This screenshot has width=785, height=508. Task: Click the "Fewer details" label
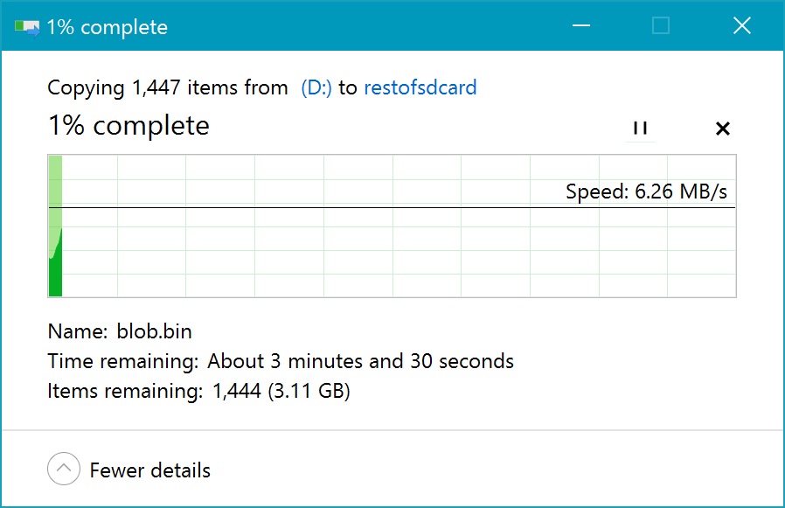point(150,470)
